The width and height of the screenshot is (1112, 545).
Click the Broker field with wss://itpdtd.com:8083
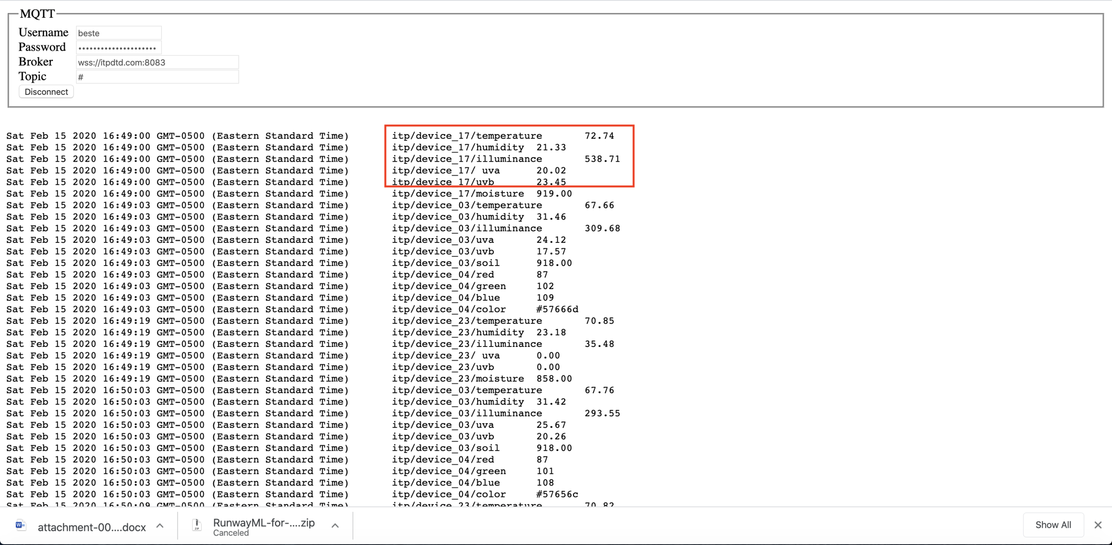pos(157,63)
